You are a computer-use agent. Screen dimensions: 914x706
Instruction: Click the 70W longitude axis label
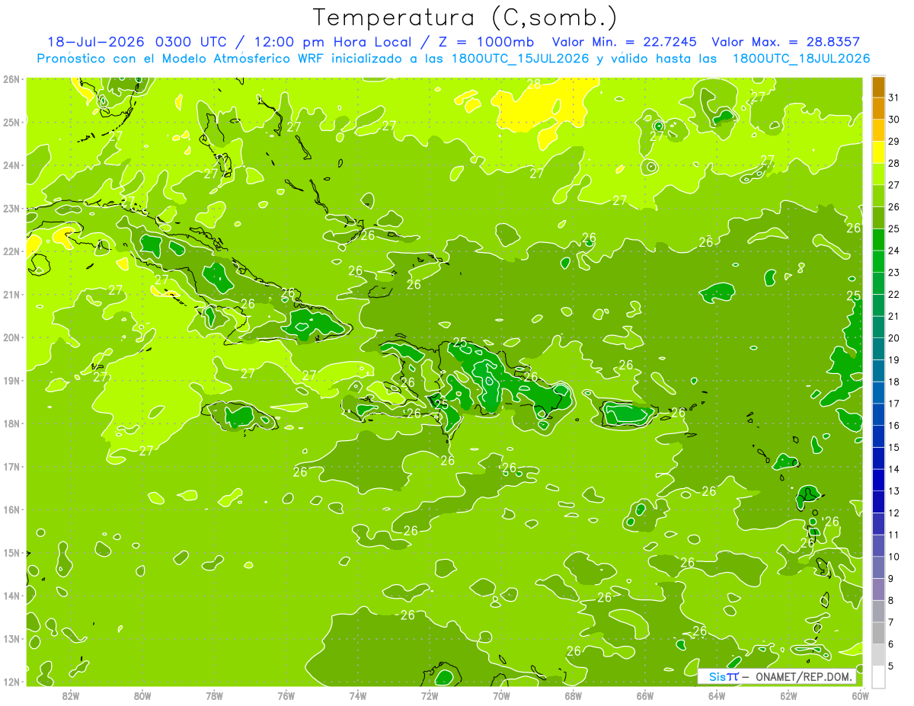(501, 695)
